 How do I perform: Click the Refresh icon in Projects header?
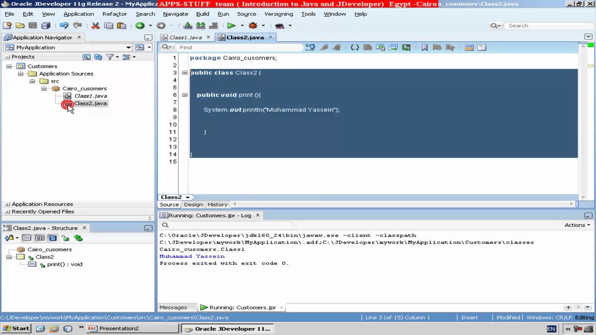[x=98, y=57]
